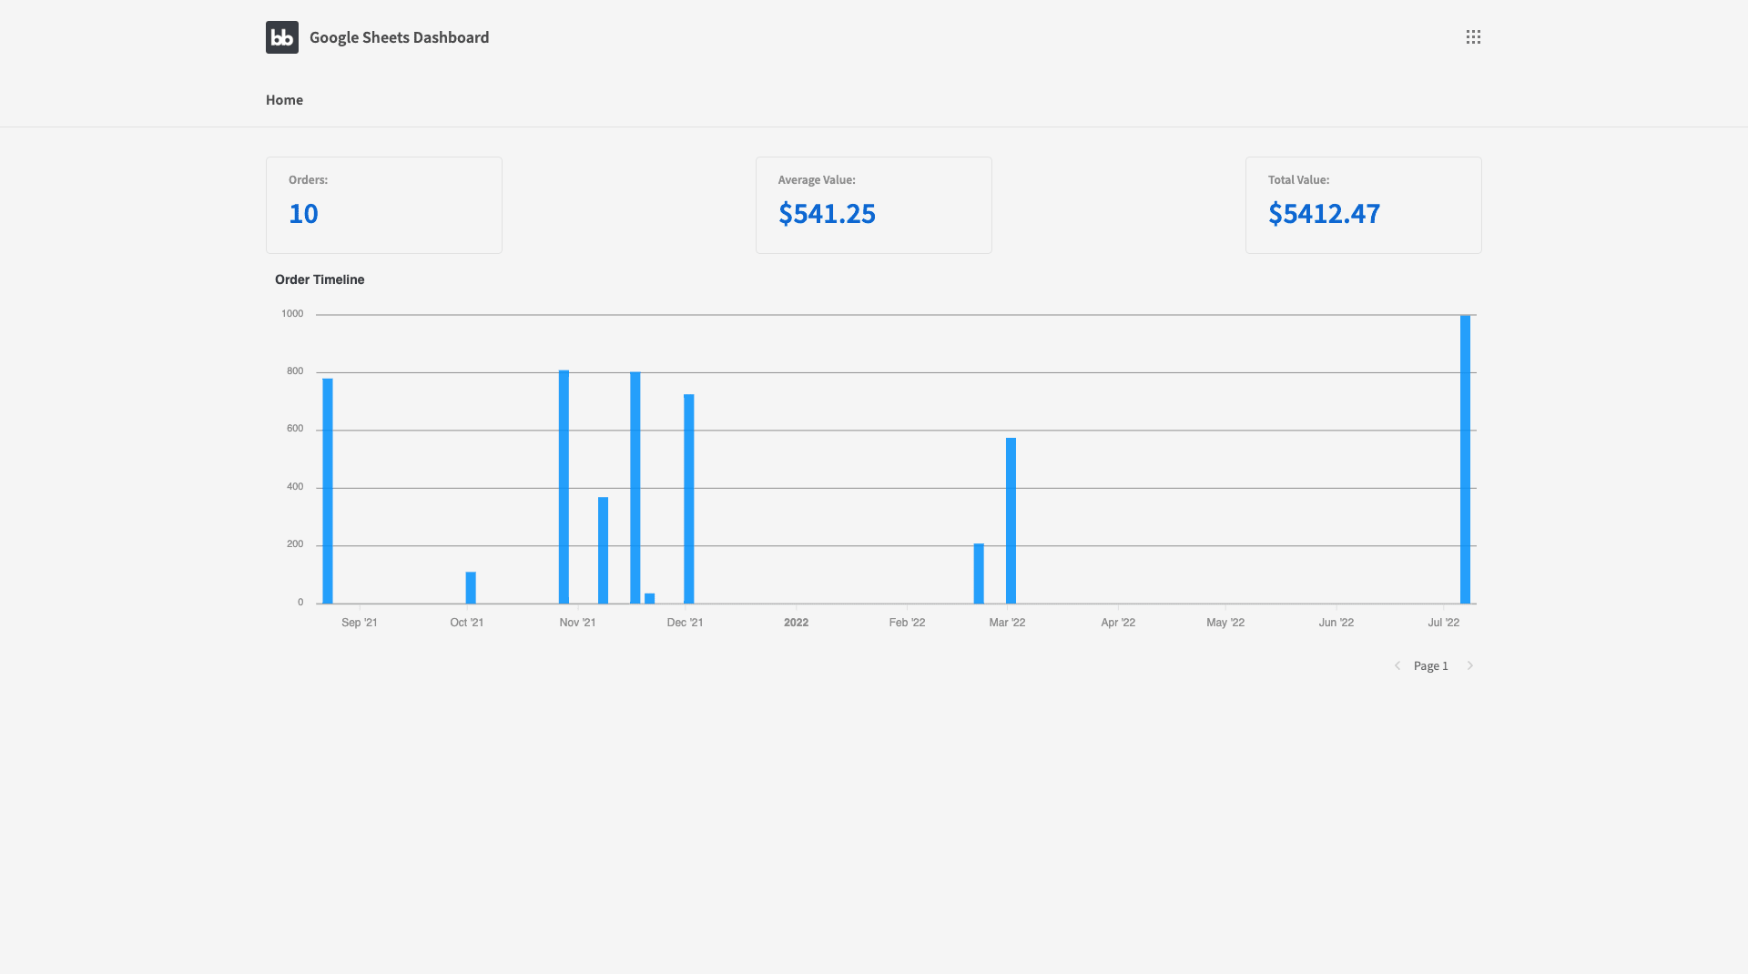
Task: Click the 1000 y-axis label
Action: click(x=292, y=313)
